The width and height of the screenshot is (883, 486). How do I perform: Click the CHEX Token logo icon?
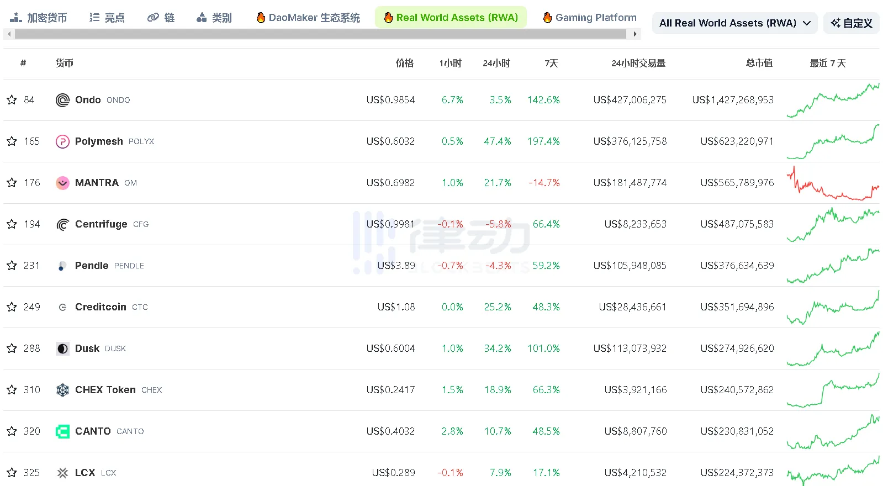(x=62, y=390)
